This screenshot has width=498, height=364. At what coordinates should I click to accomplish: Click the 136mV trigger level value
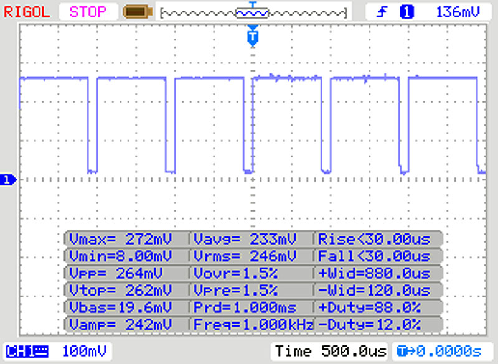[x=458, y=12]
